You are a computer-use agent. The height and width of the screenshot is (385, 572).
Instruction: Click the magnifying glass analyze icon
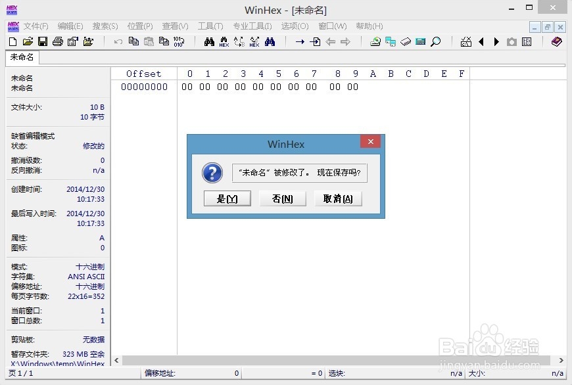point(435,42)
